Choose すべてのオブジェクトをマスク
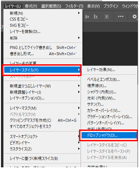Image resolution: width=139 pixels, height=169 pixels. pyautogui.click(x=42, y=127)
